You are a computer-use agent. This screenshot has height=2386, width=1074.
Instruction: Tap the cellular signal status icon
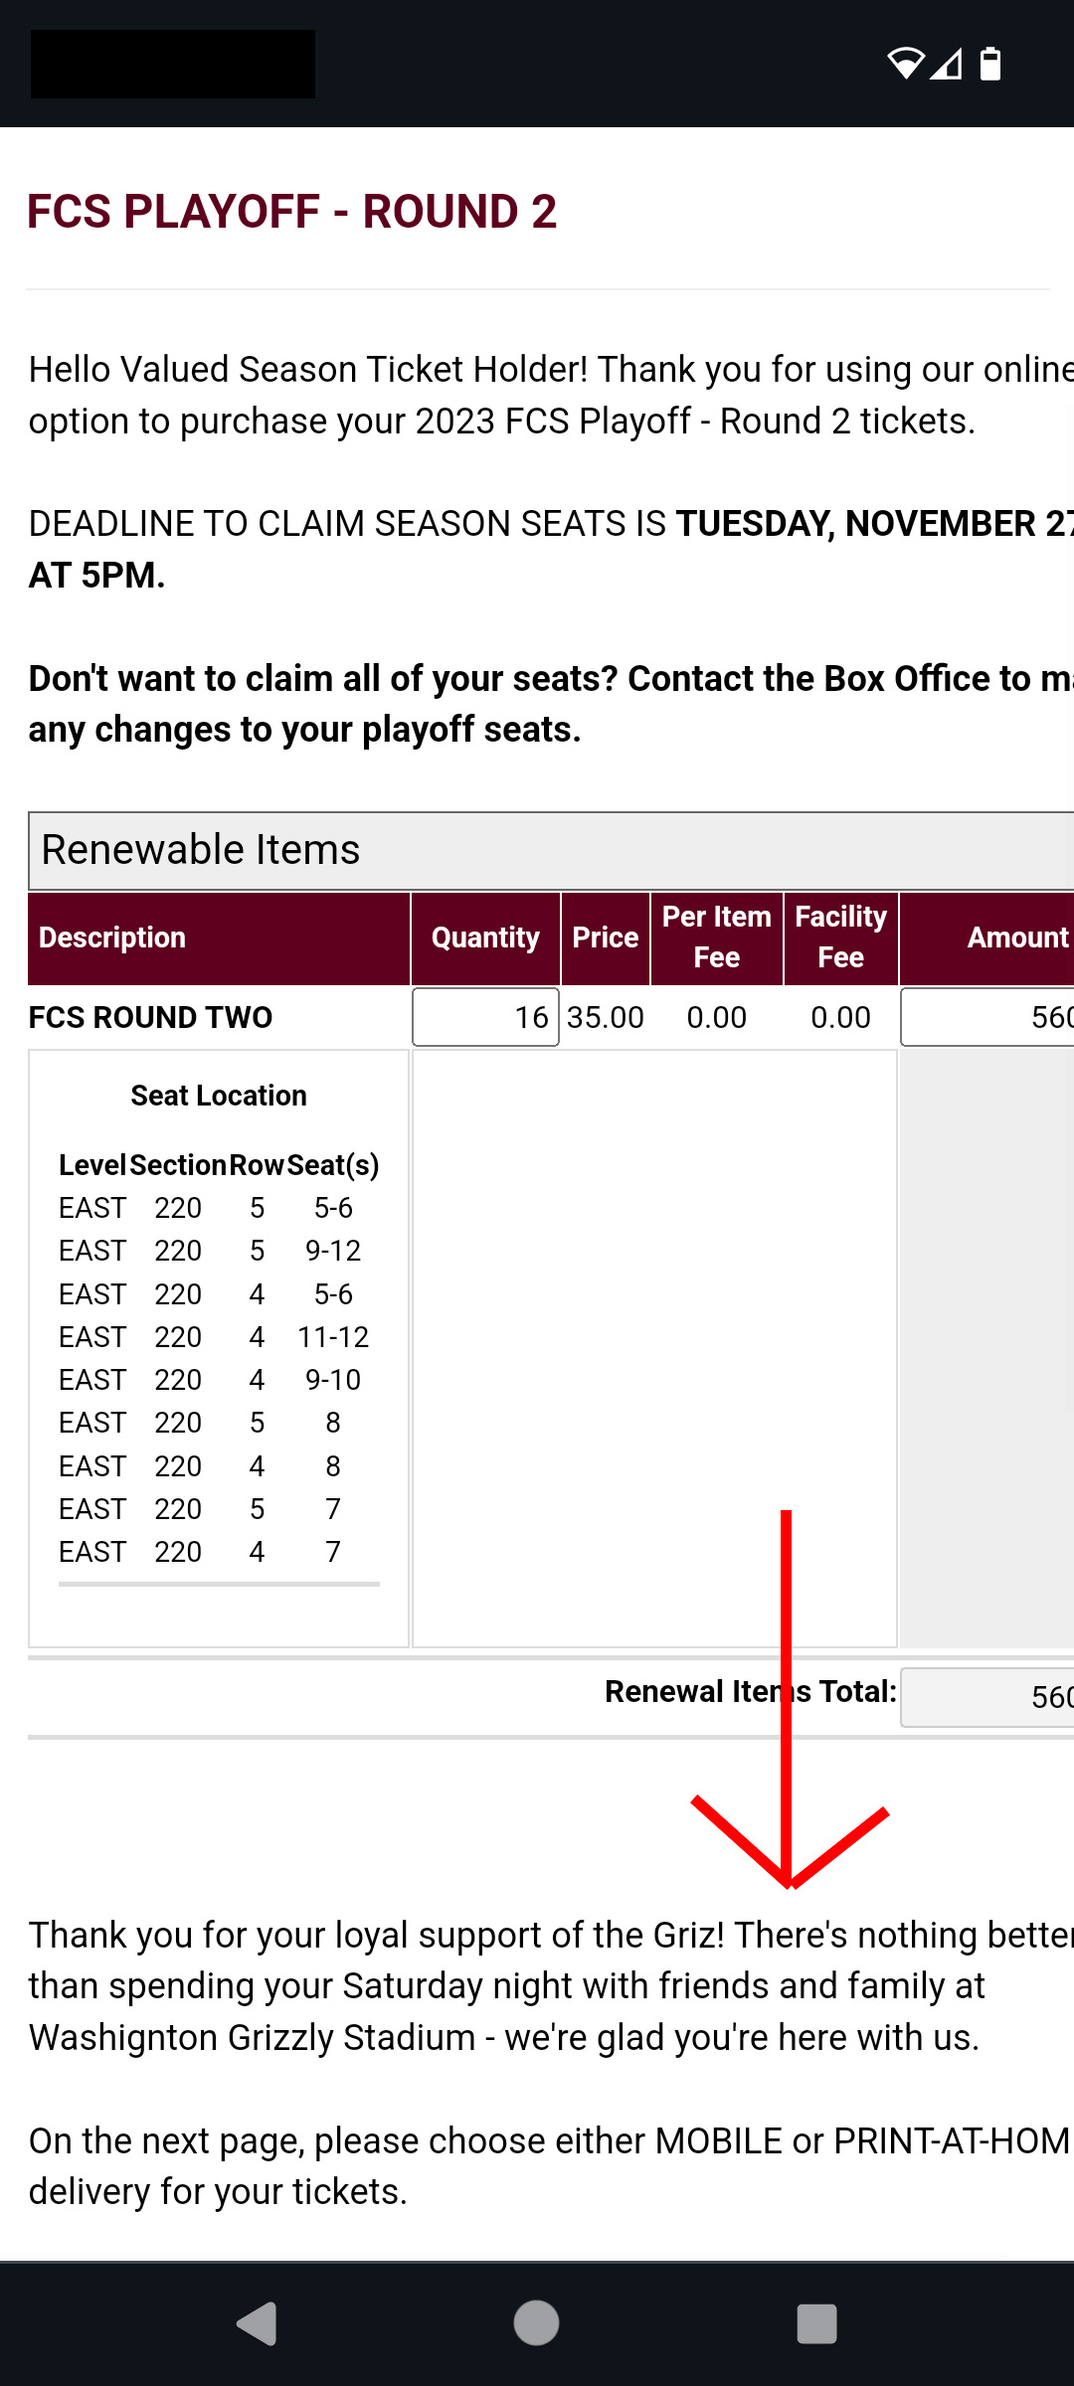947,64
